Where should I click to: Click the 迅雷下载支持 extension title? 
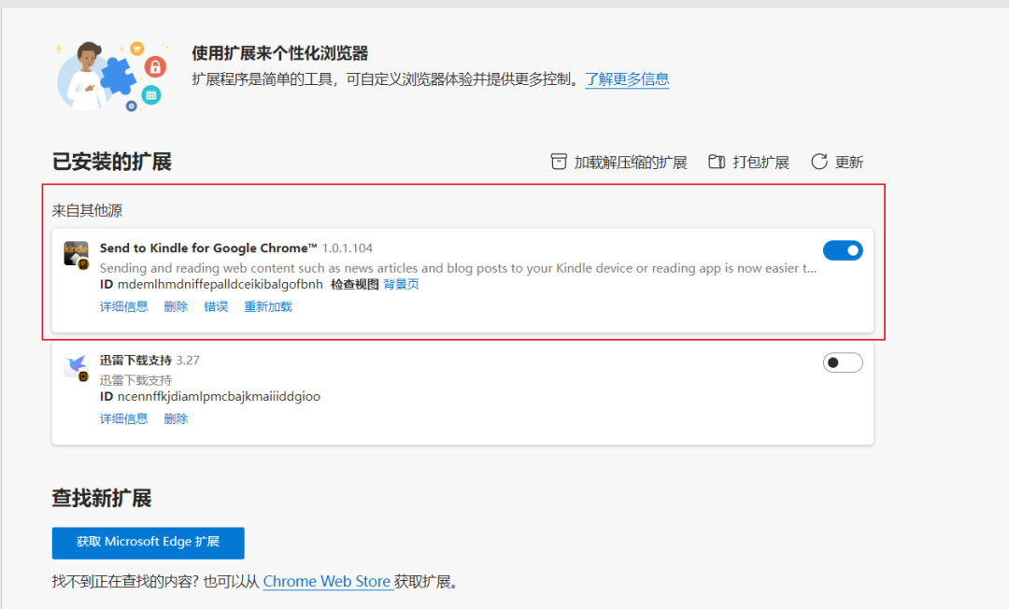pos(135,361)
